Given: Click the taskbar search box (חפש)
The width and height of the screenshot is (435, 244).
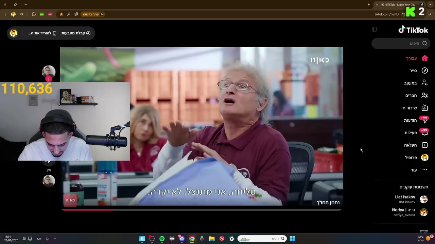Looking at the screenshot, I should tap(262, 239).
